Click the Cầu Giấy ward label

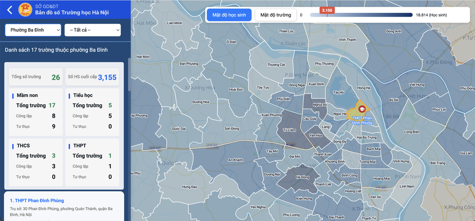point(310,119)
